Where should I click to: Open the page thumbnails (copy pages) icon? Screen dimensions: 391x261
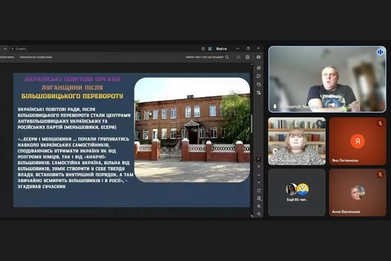click(258, 84)
